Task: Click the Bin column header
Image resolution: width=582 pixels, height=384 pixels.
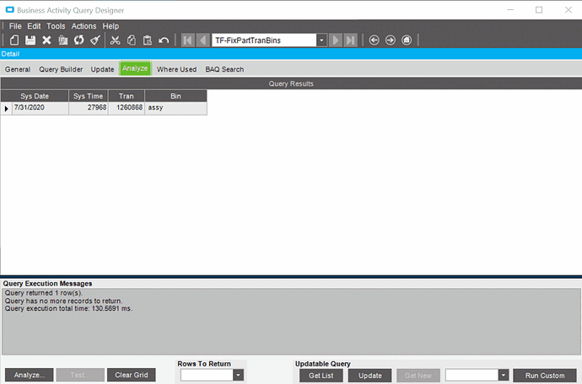Action: (x=175, y=96)
